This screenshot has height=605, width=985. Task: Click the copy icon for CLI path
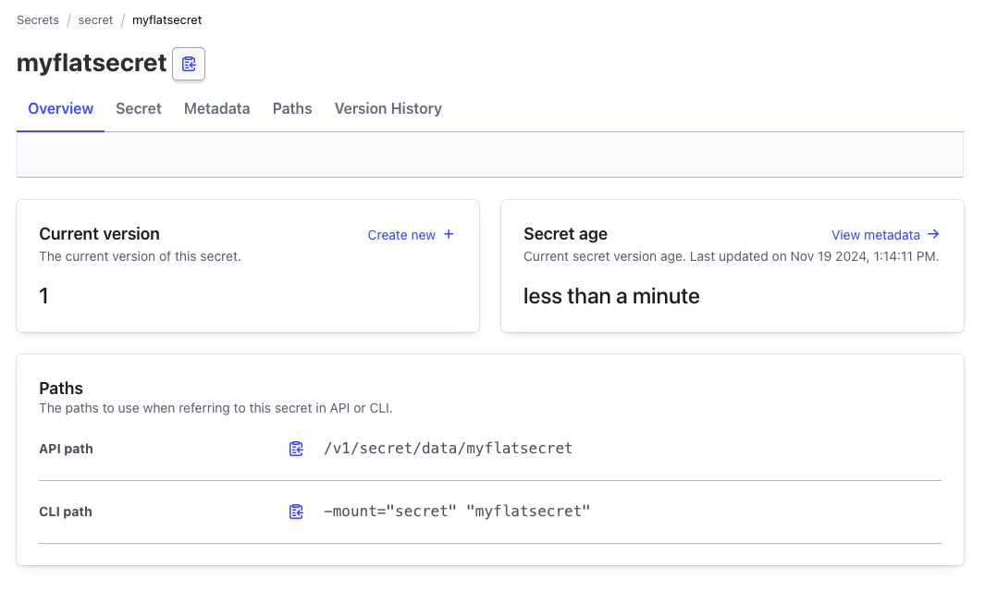point(296,512)
